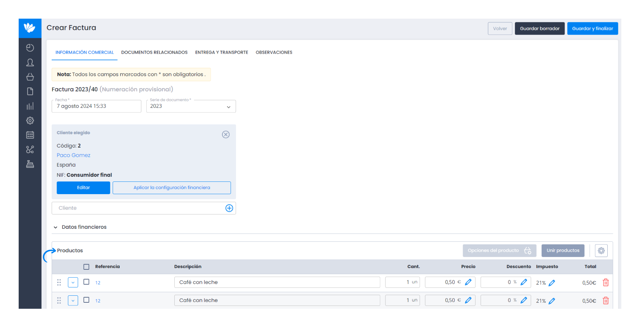The height and width of the screenshot is (327, 640).
Task: Open reference 12 link in first row
Action: tap(98, 283)
